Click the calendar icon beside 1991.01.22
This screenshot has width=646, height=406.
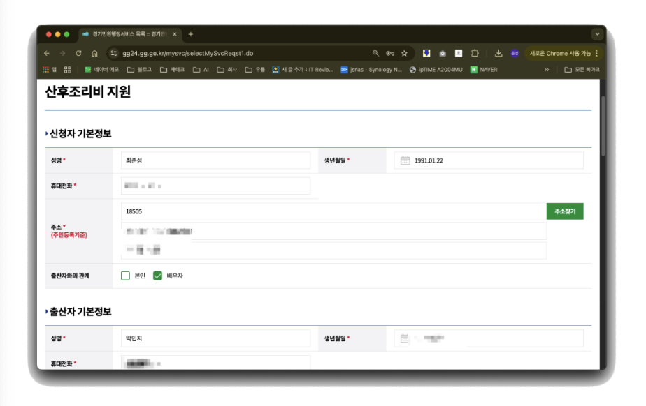pos(405,160)
